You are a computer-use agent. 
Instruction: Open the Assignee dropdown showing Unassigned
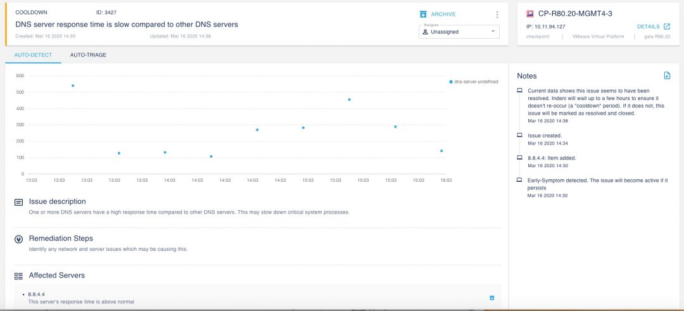459,32
